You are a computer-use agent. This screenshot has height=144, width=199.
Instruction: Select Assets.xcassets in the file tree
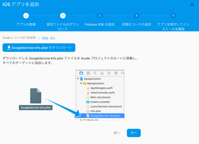point(100,102)
